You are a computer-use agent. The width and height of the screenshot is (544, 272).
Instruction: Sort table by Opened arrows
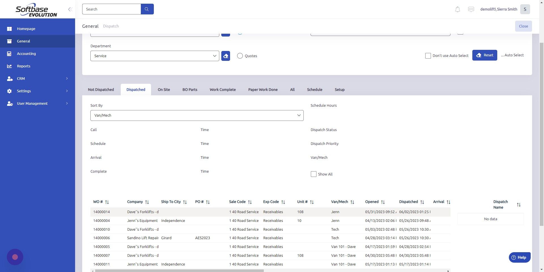[x=383, y=202]
